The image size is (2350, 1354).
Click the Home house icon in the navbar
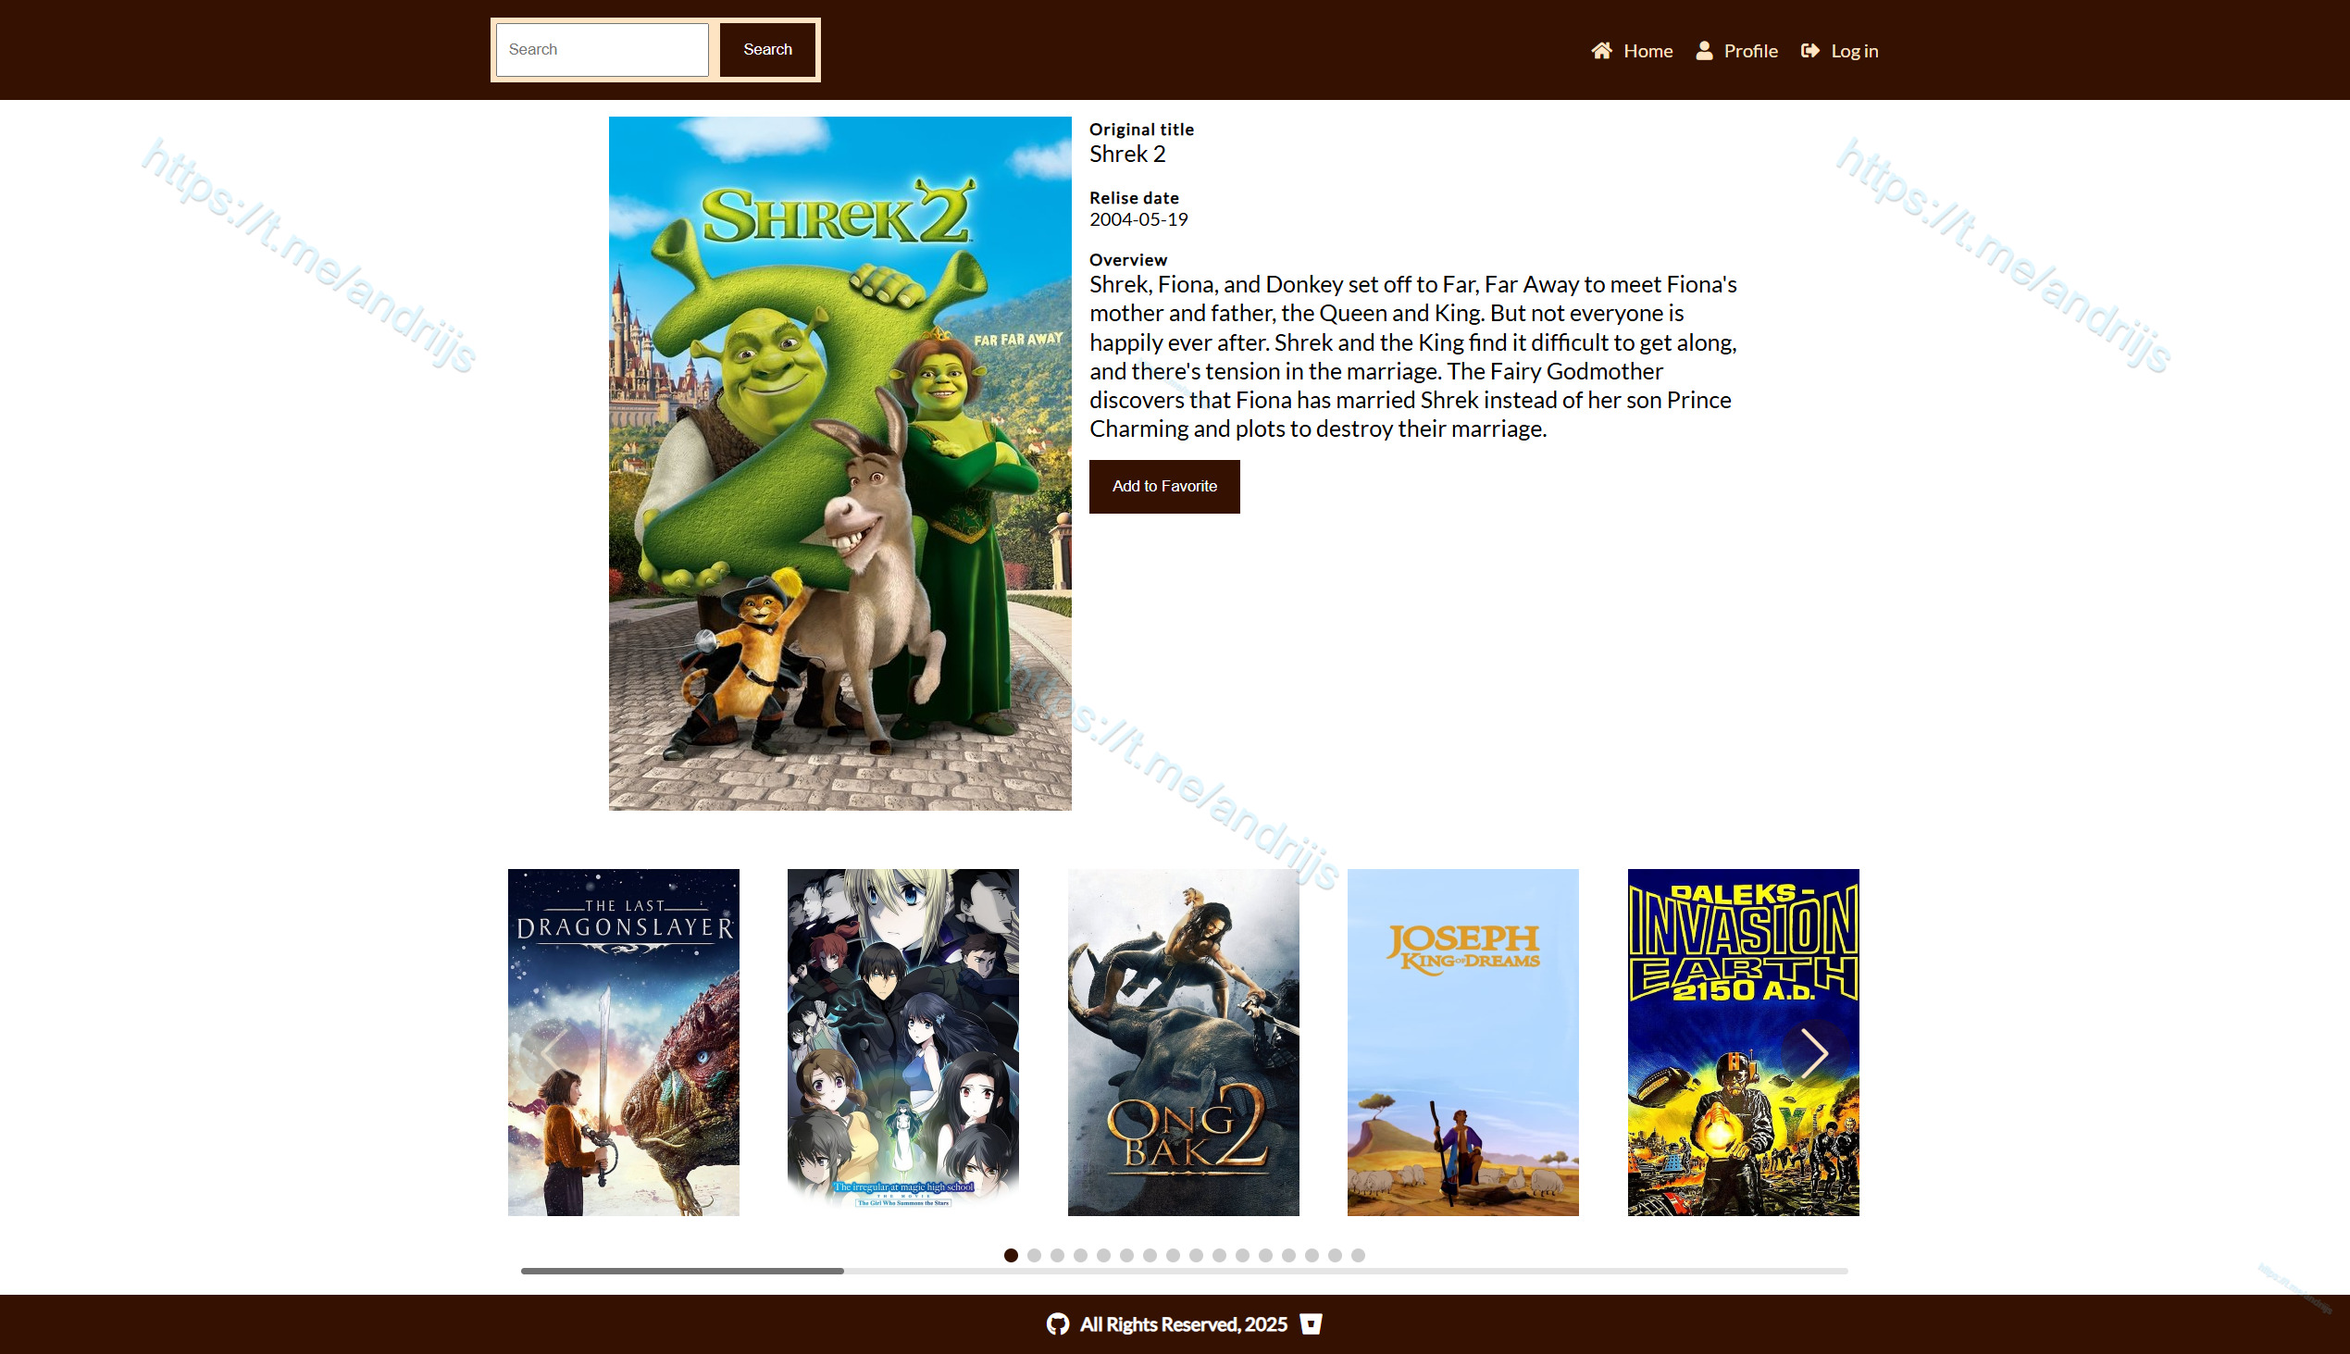pyautogui.click(x=1600, y=50)
